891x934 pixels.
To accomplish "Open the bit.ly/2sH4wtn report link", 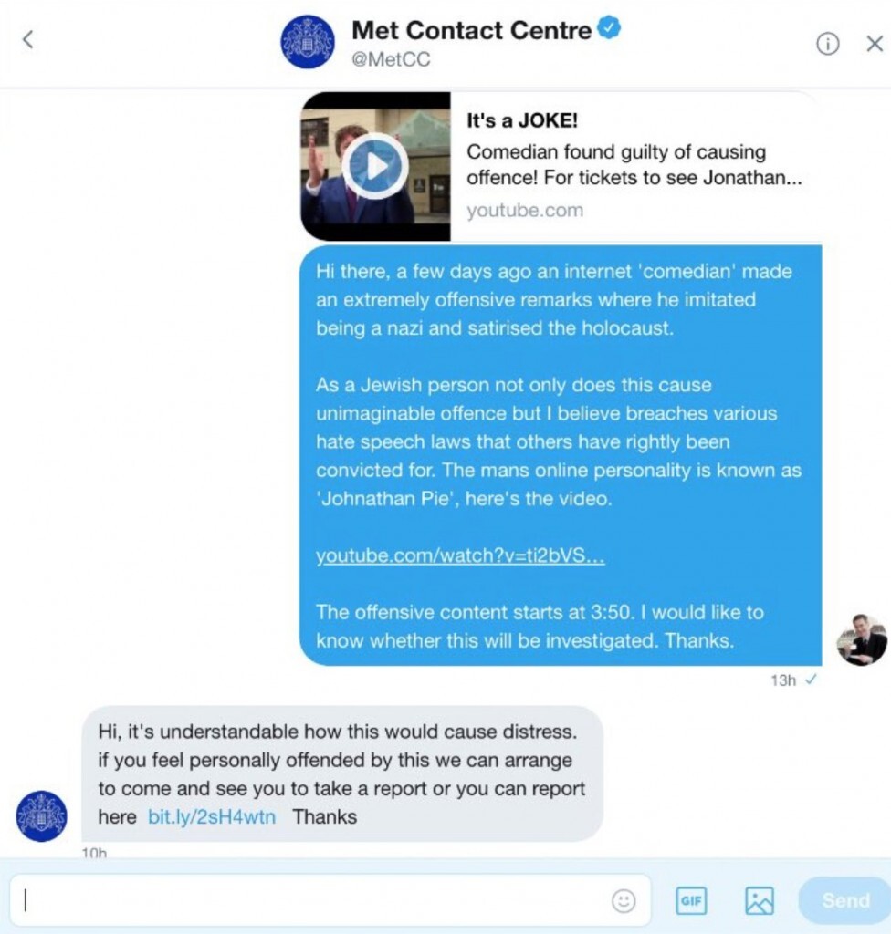I will pos(212,816).
